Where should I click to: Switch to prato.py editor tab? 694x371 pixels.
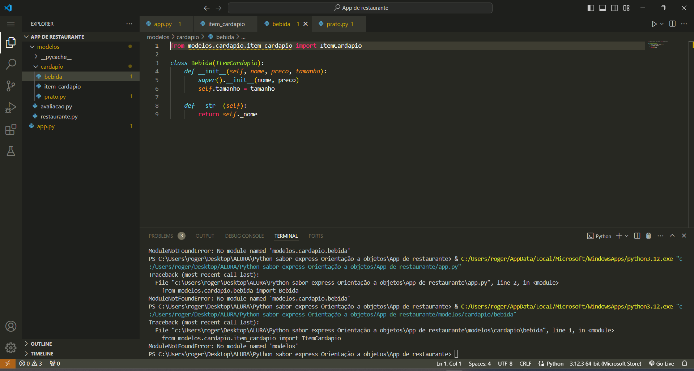(339, 24)
